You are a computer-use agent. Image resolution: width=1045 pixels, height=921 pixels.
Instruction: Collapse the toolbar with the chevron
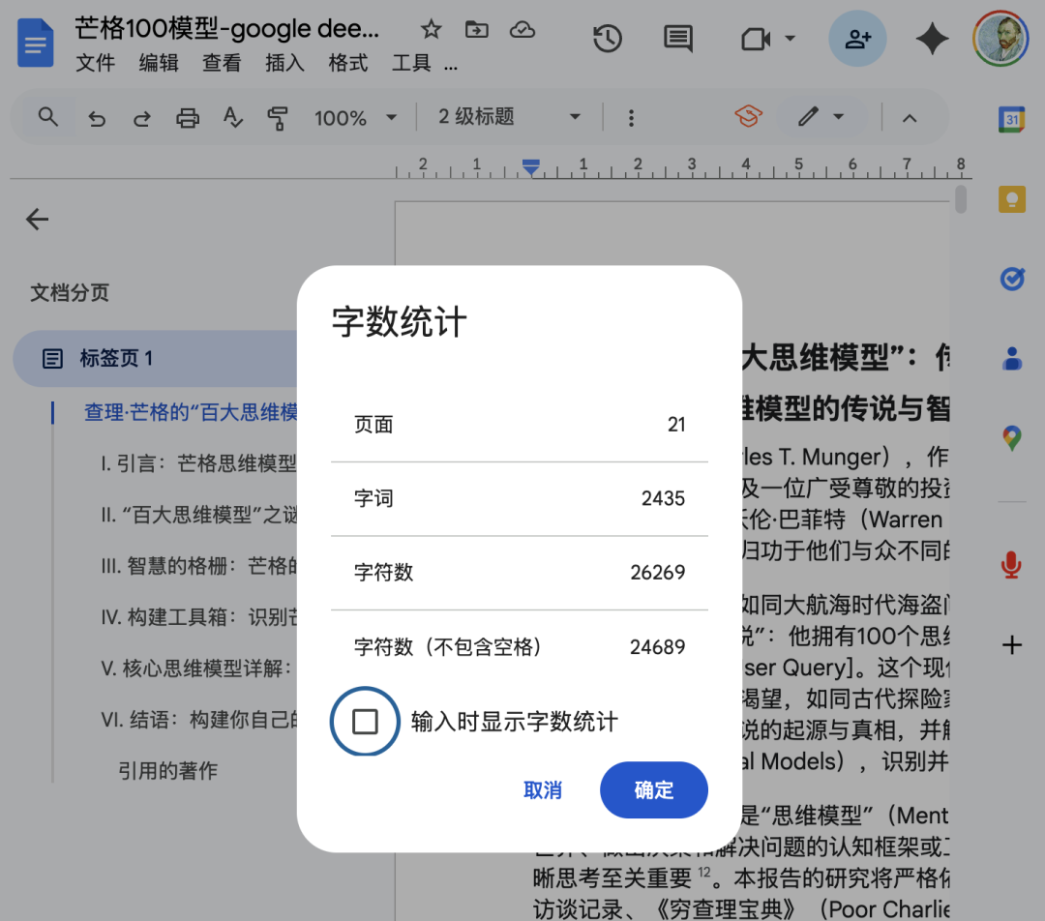[909, 119]
